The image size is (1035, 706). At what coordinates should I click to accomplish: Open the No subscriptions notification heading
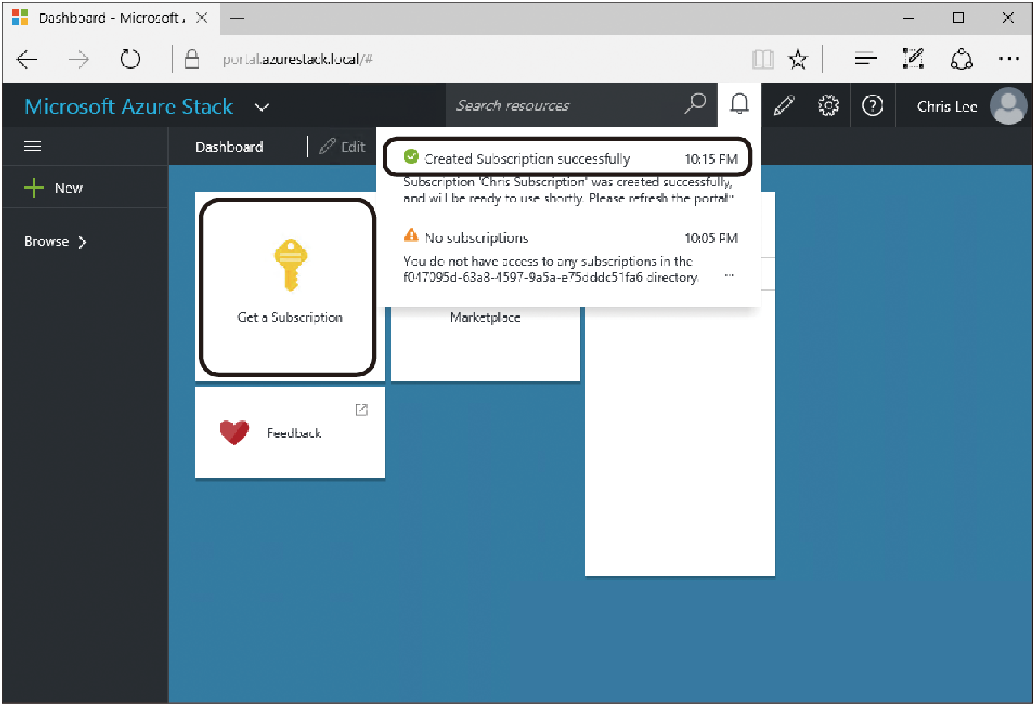coord(477,238)
